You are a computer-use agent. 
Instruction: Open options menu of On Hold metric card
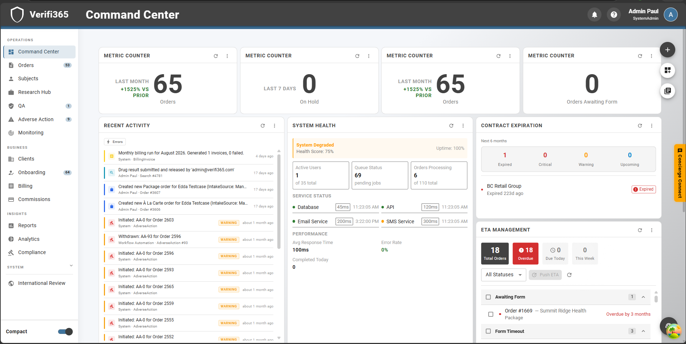coord(369,56)
